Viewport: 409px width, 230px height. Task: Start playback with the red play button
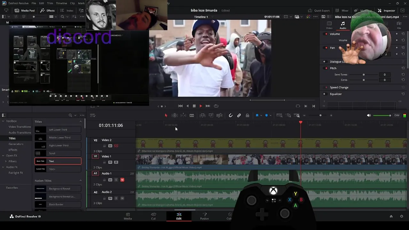point(201,106)
